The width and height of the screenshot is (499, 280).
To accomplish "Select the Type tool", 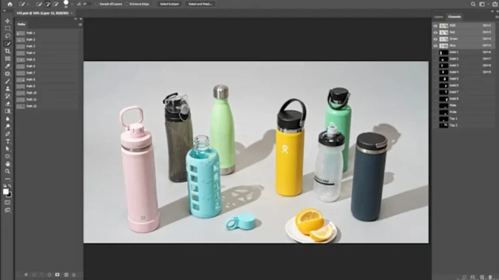I will 8,141.
